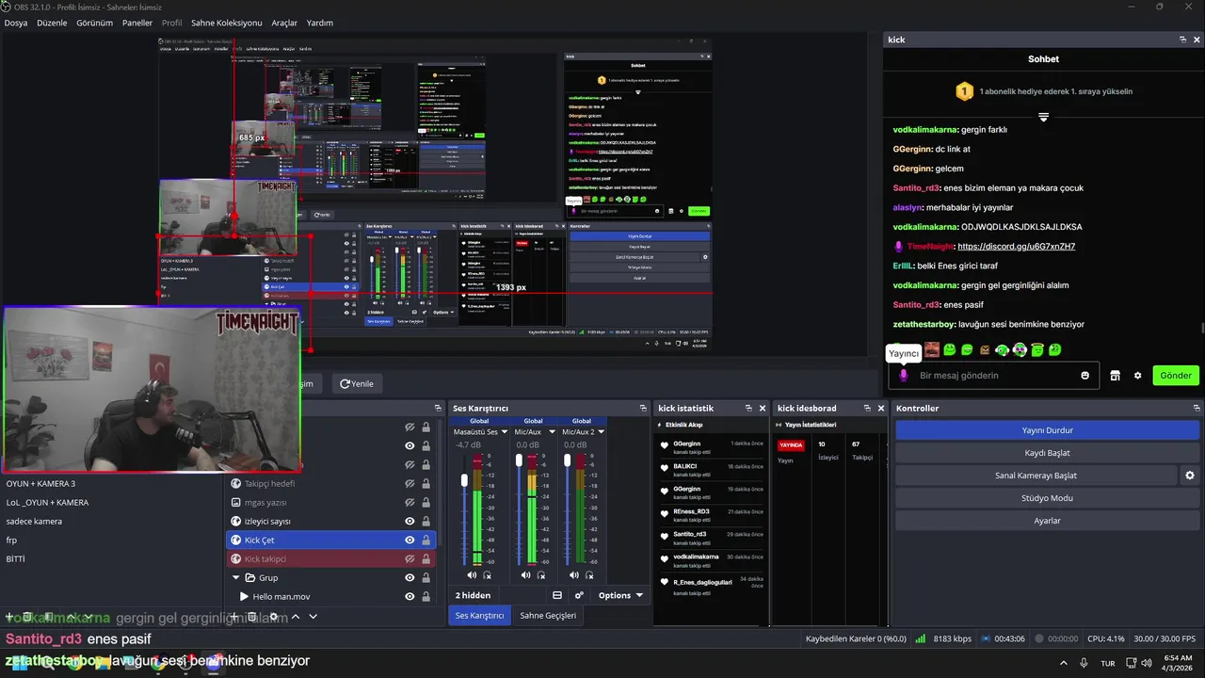This screenshot has height=678, width=1205.
Task: Collapse pinned gift banner with arrow icon
Action: click(1043, 117)
